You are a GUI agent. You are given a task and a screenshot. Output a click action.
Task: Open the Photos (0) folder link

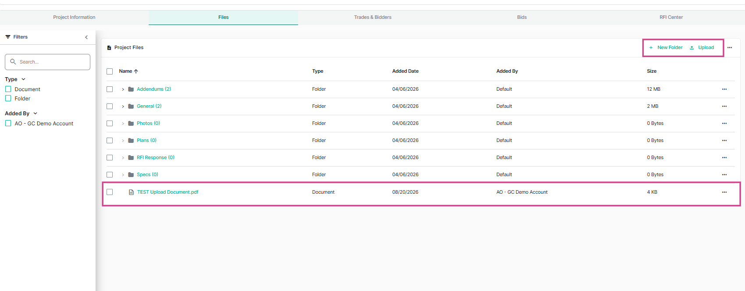click(x=148, y=124)
